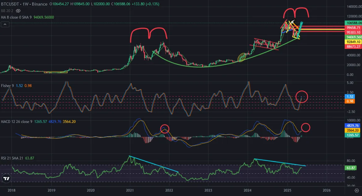Screen dimensions: 362x196
Task: Click the Fisher 0.98 orange value label
Action: (350, 101)
